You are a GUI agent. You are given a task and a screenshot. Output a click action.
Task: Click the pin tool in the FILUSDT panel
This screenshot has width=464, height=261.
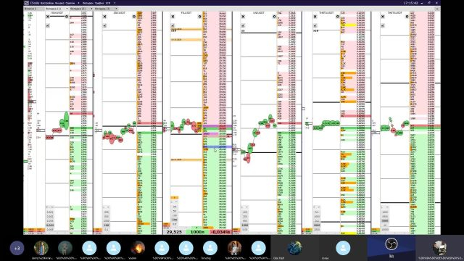tap(173, 26)
